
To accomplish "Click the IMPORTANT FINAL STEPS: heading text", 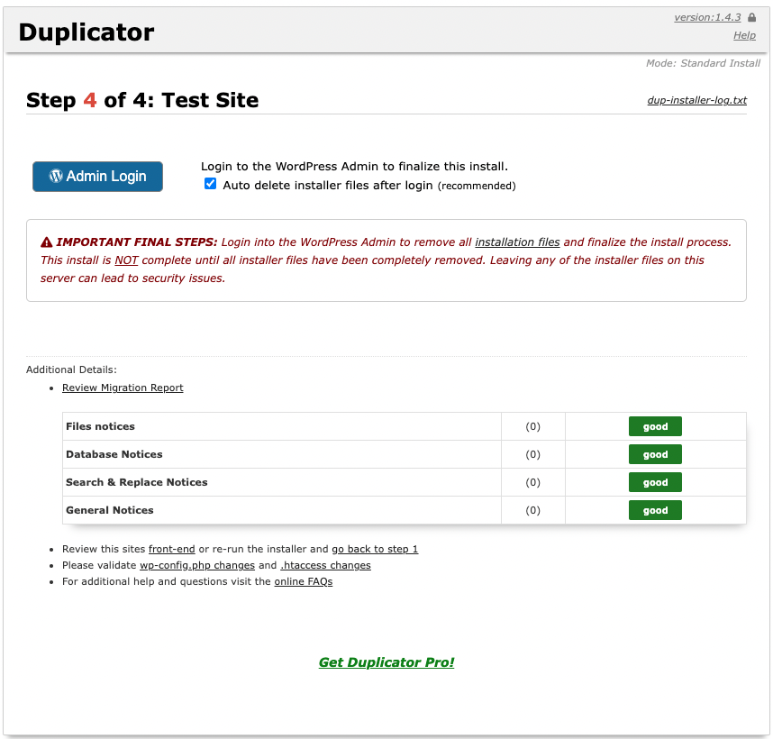I will (137, 242).
